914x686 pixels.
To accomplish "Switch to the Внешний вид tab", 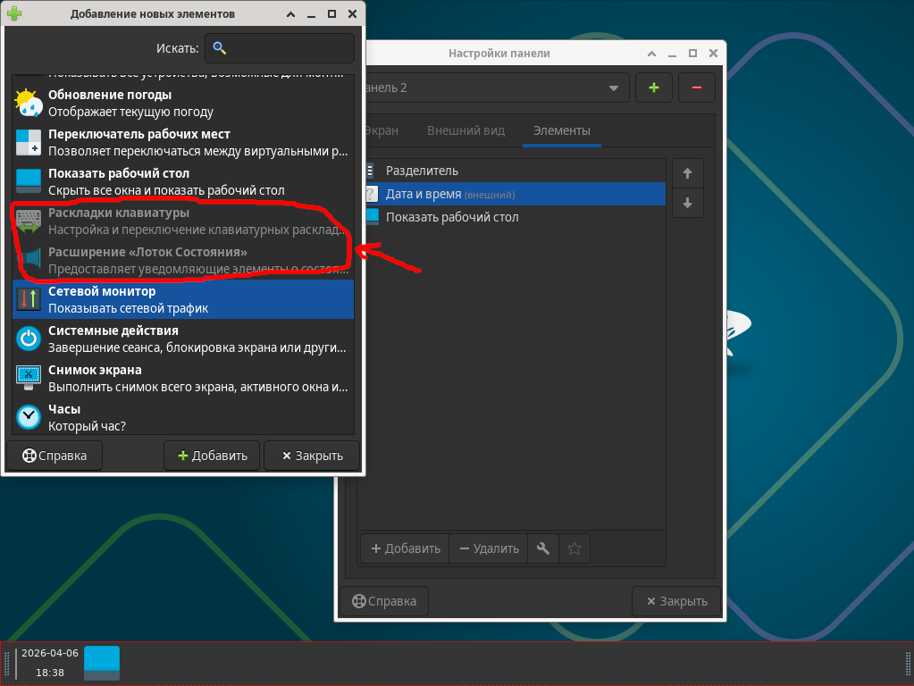I will pyautogui.click(x=465, y=130).
